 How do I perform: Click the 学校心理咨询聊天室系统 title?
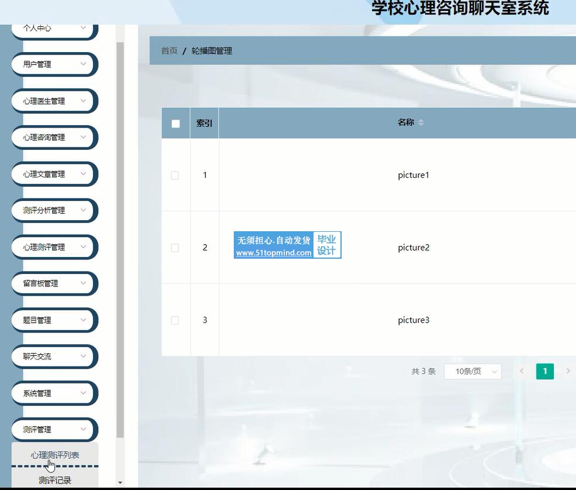point(461,8)
